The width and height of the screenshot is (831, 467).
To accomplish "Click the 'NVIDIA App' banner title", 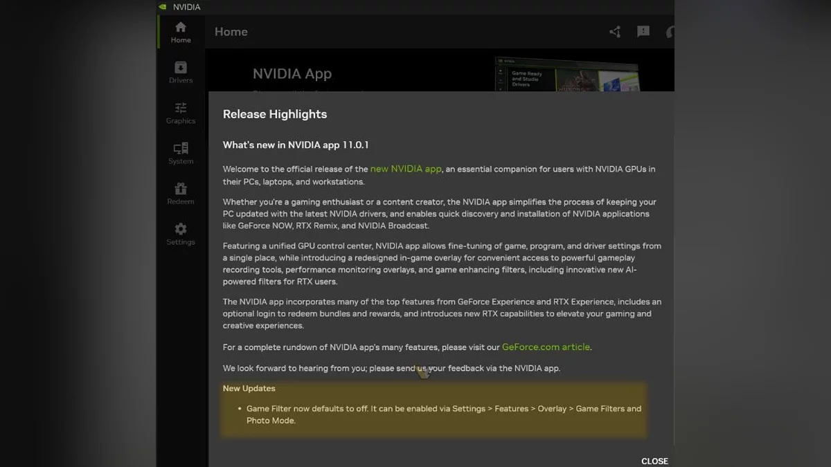I will 292,74.
